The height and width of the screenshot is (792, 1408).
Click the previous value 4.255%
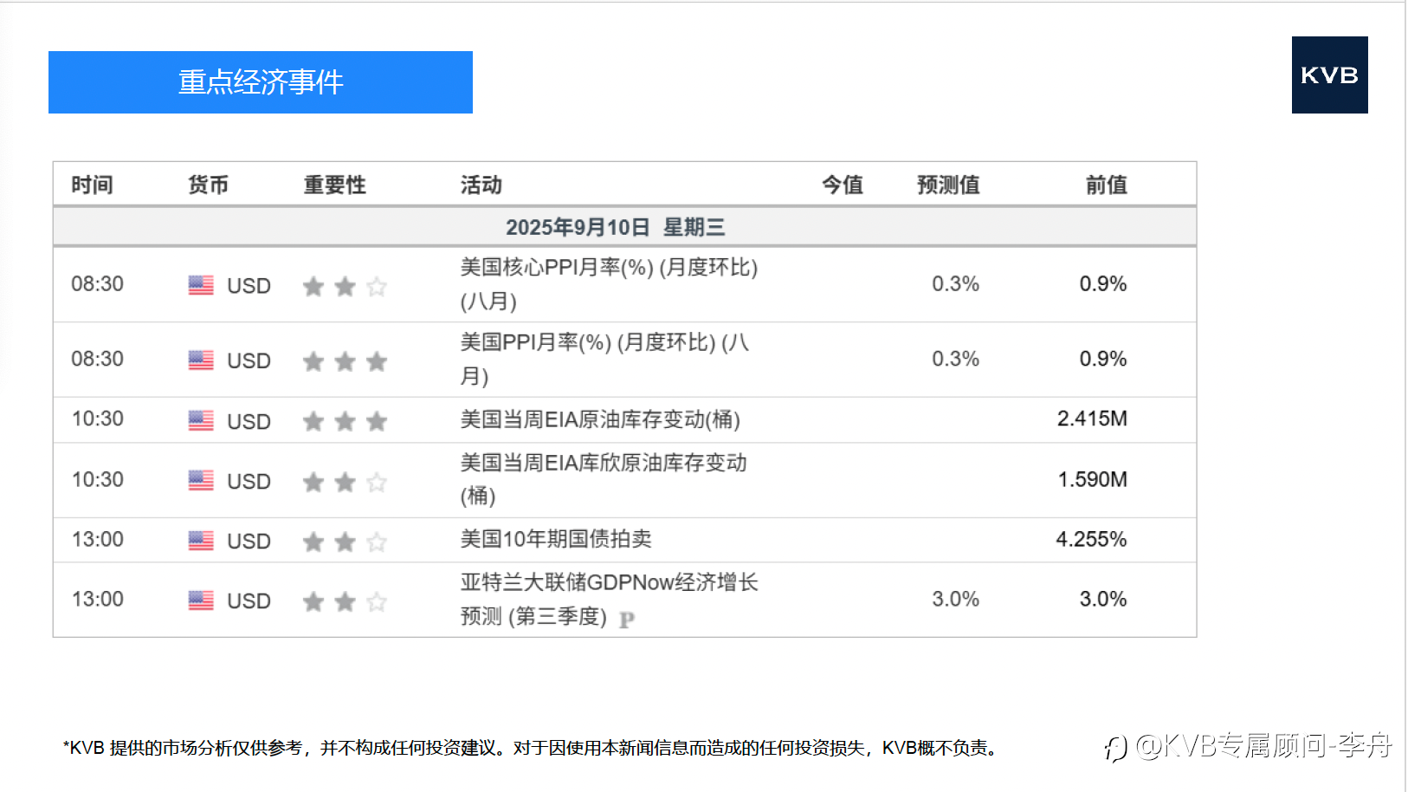(x=1091, y=539)
